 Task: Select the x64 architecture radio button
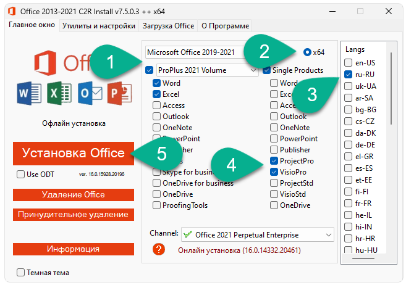[307, 52]
